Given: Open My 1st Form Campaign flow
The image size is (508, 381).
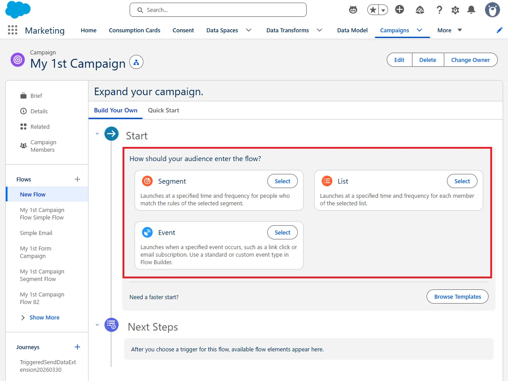Looking at the screenshot, I should [x=36, y=252].
